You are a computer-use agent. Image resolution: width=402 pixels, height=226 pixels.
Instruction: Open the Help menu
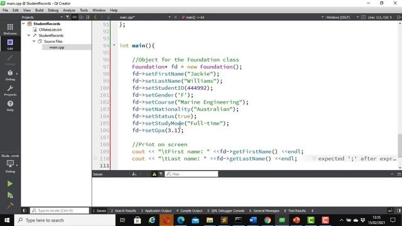114,10
